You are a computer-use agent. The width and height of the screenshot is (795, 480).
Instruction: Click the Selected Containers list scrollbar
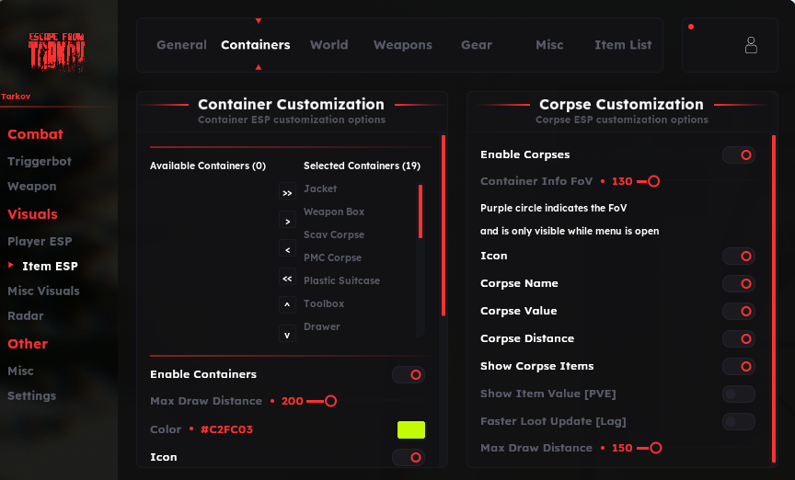pyautogui.click(x=421, y=212)
